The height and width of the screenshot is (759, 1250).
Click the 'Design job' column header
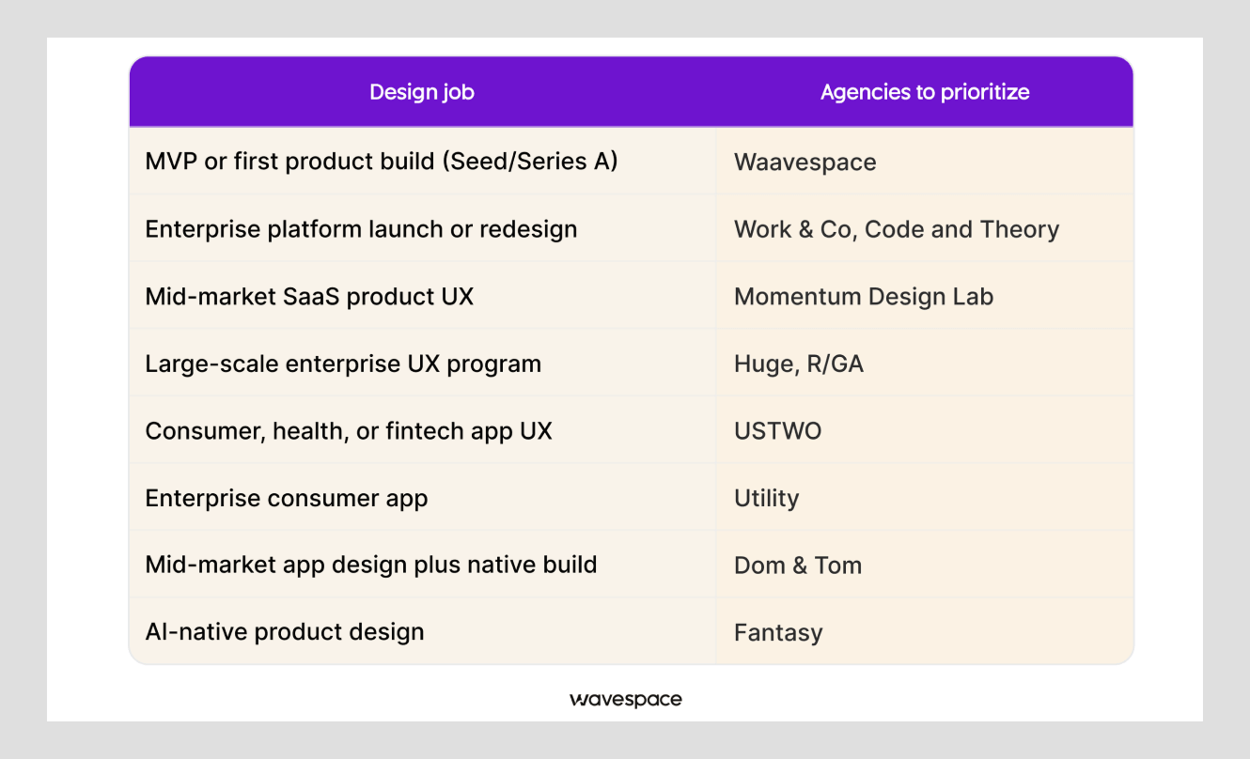click(x=422, y=92)
